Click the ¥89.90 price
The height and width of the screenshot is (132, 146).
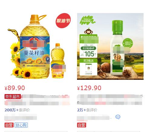click(x=15, y=88)
